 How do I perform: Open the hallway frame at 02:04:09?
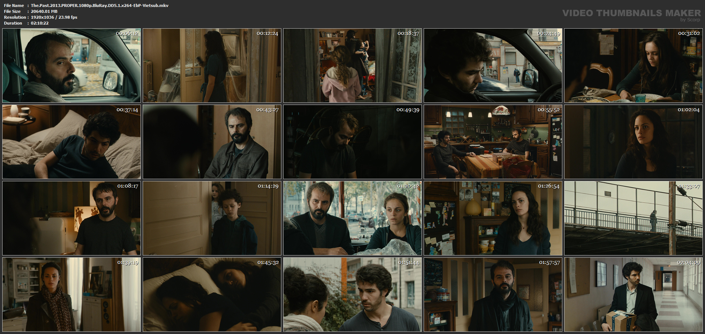(633, 295)
